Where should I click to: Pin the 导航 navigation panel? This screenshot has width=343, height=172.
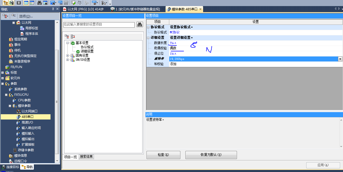(53, 9)
